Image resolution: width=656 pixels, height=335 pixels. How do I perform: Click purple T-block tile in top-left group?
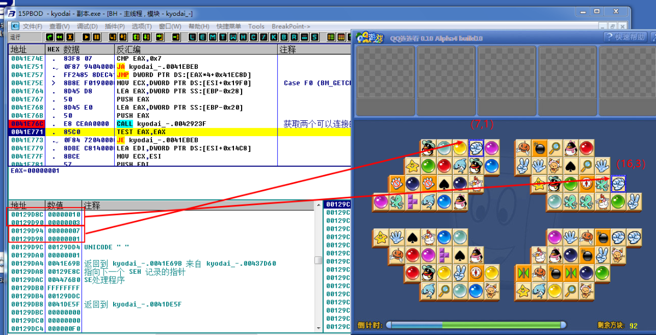412,202
